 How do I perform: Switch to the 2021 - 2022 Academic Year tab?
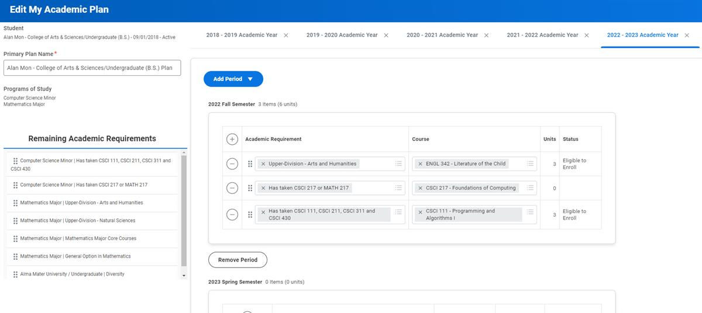pyautogui.click(x=542, y=35)
